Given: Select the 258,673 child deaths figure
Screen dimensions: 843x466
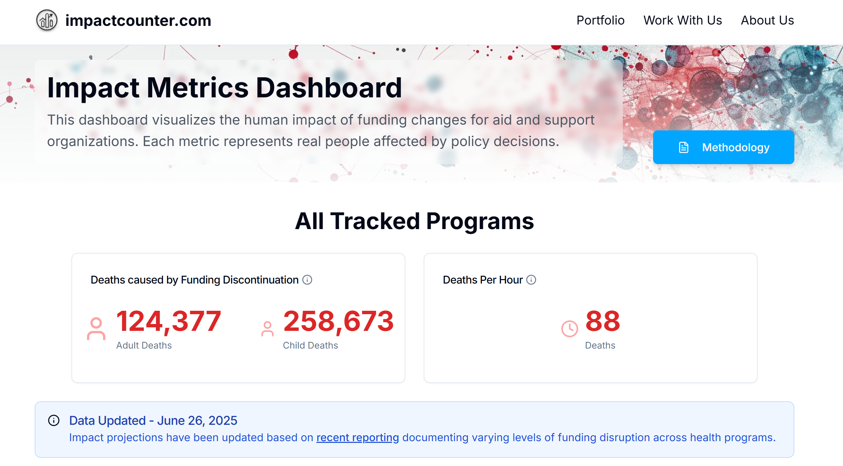Looking at the screenshot, I should pos(338,321).
